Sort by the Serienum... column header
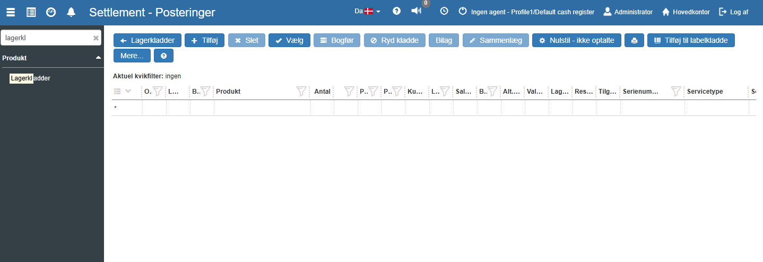 click(x=640, y=92)
